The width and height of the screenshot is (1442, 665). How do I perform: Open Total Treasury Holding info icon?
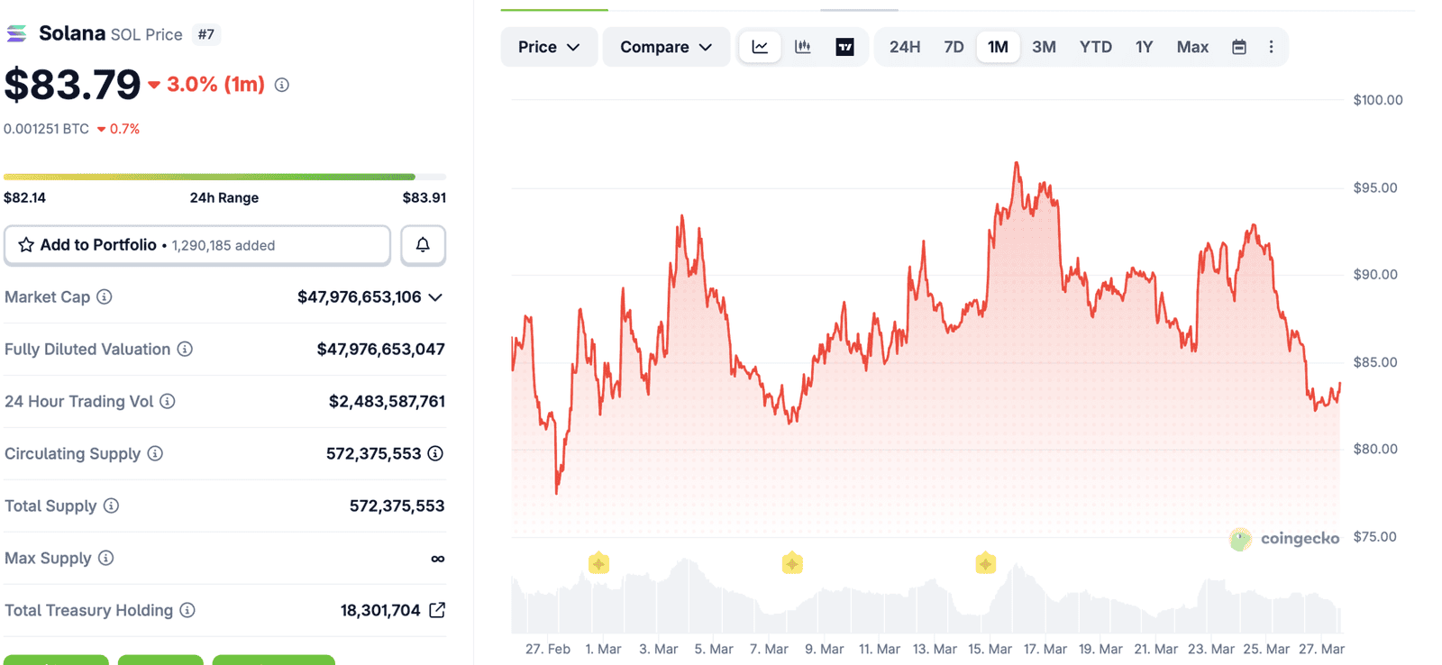tap(187, 610)
